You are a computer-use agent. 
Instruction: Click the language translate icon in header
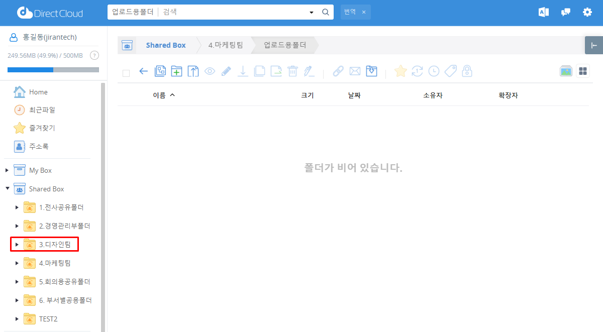click(x=544, y=13)
